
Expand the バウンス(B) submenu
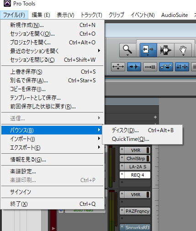pyautogui.click(x=52, y=130)
